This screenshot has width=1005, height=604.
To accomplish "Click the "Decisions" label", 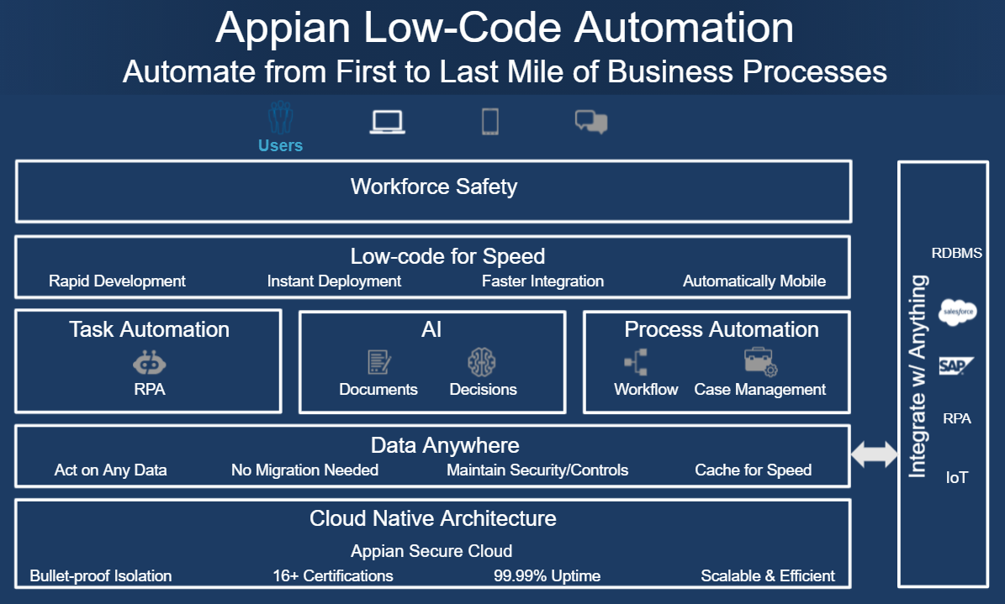I will tap(484, 390).
